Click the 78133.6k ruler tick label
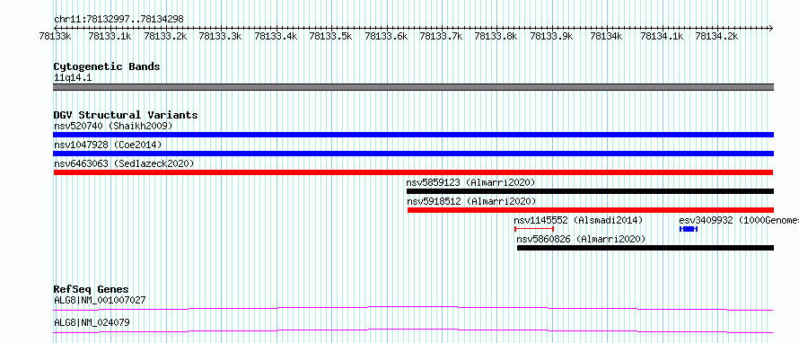Viewport: 799px width, 343px height. pyautogui.click(x=387, y=36)
